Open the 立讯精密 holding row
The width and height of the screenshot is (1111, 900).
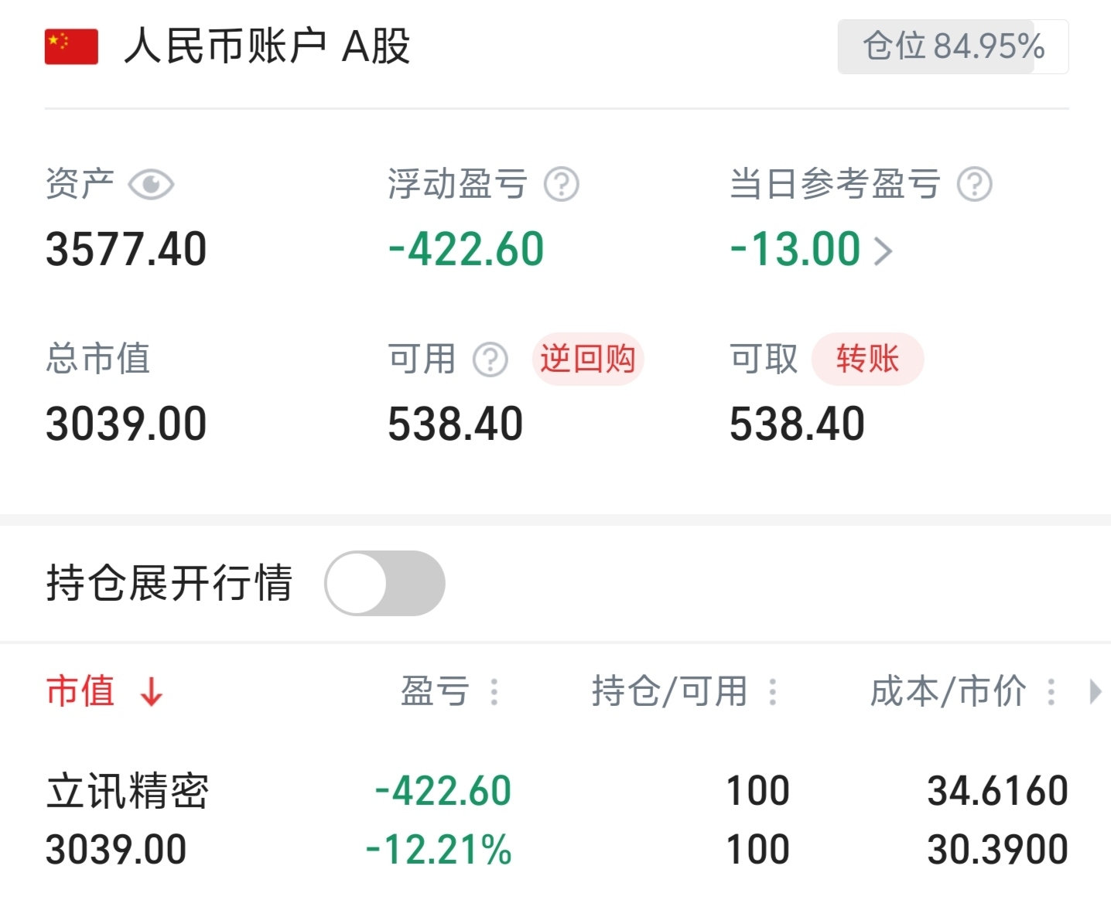[128, 791]
